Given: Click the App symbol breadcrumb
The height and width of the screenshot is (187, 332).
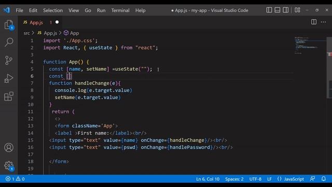Looking at the screenshot, I should point(72,33).
